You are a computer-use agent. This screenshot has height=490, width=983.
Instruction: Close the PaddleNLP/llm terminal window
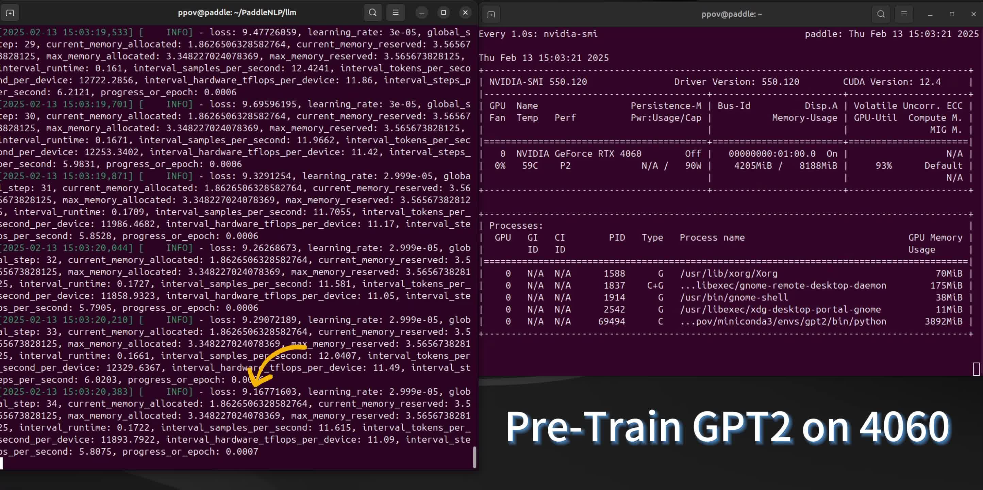point(465,13)
